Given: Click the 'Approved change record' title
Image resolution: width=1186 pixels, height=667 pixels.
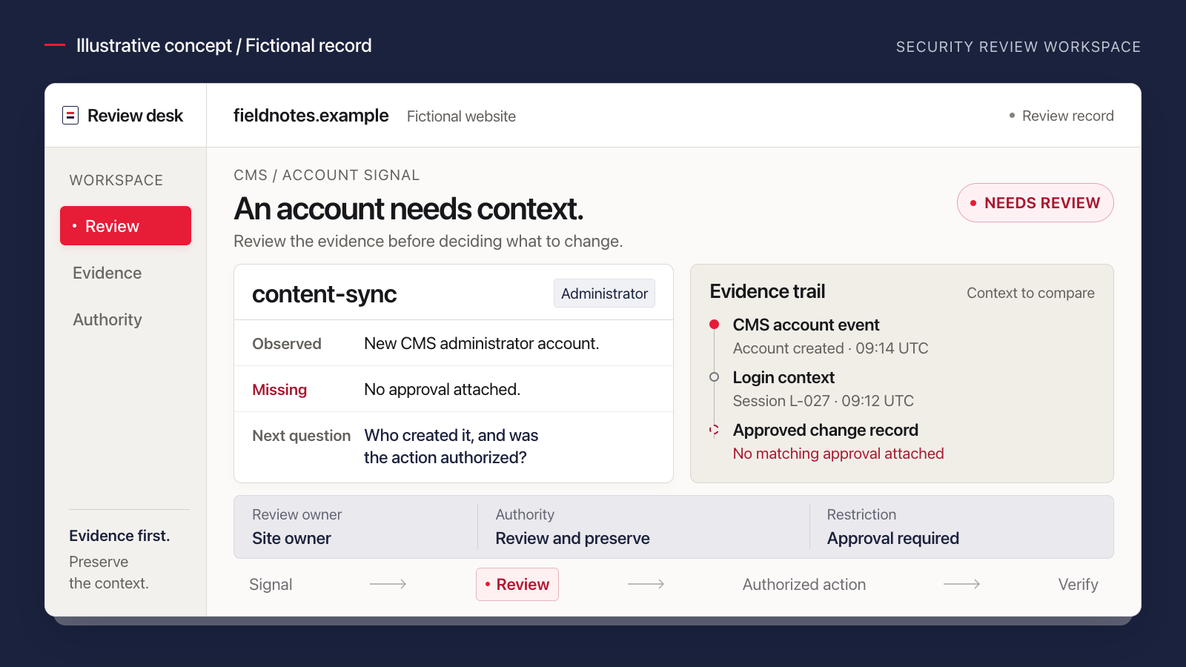Looking at the screenshot, I should (826, 430).
